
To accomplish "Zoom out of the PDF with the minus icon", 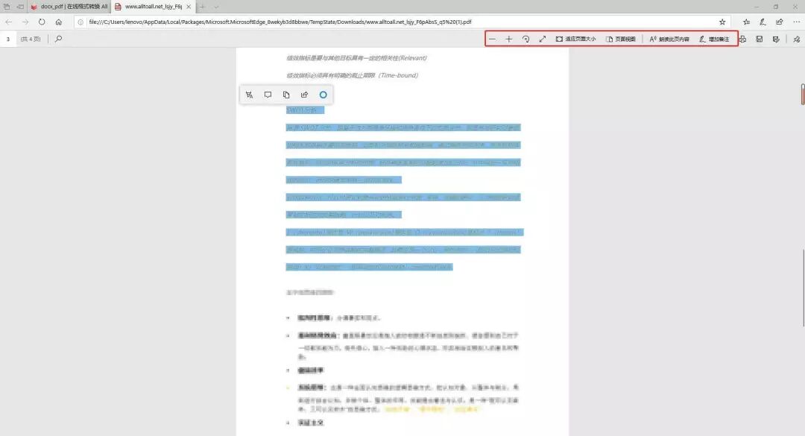I will pyautogui.click(x=492, y=39).
